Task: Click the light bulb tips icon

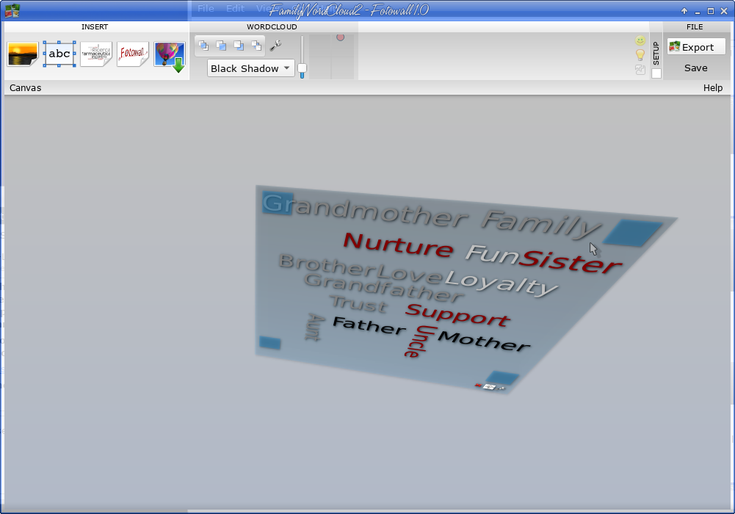Action: point(640,55)
